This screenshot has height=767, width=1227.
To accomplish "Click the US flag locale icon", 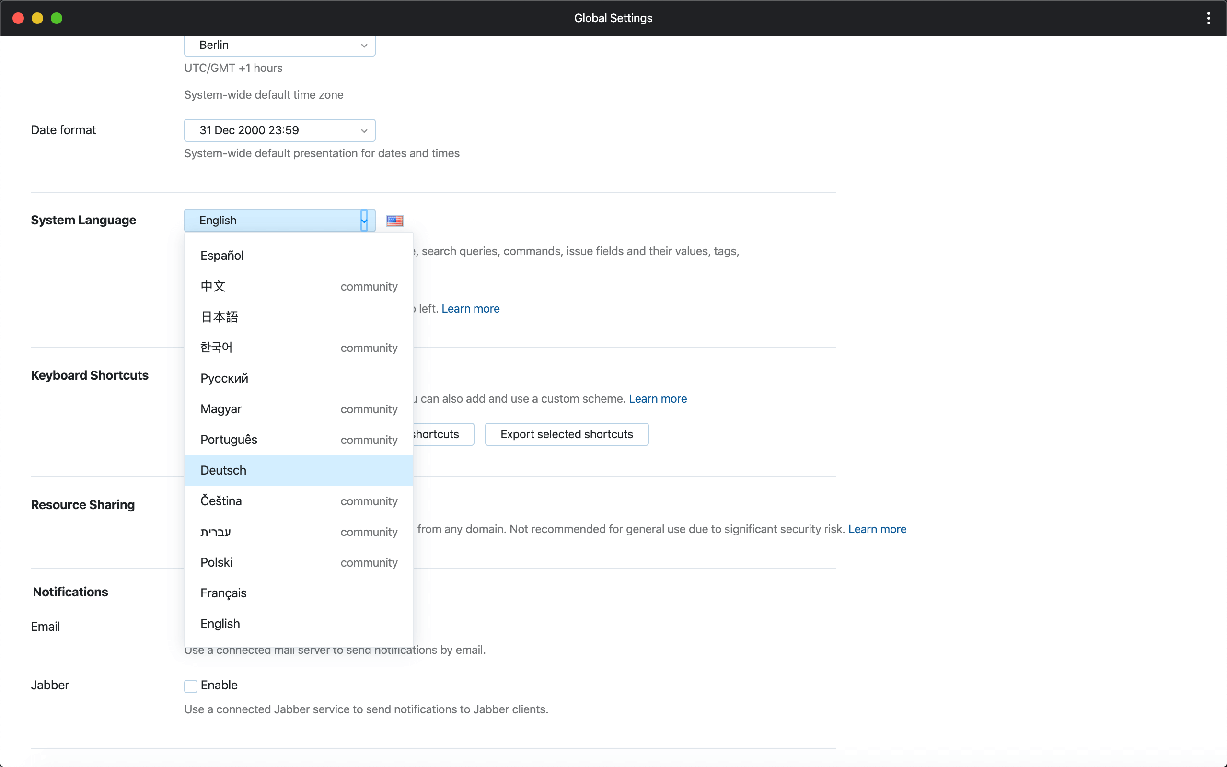I will point(395,219).
